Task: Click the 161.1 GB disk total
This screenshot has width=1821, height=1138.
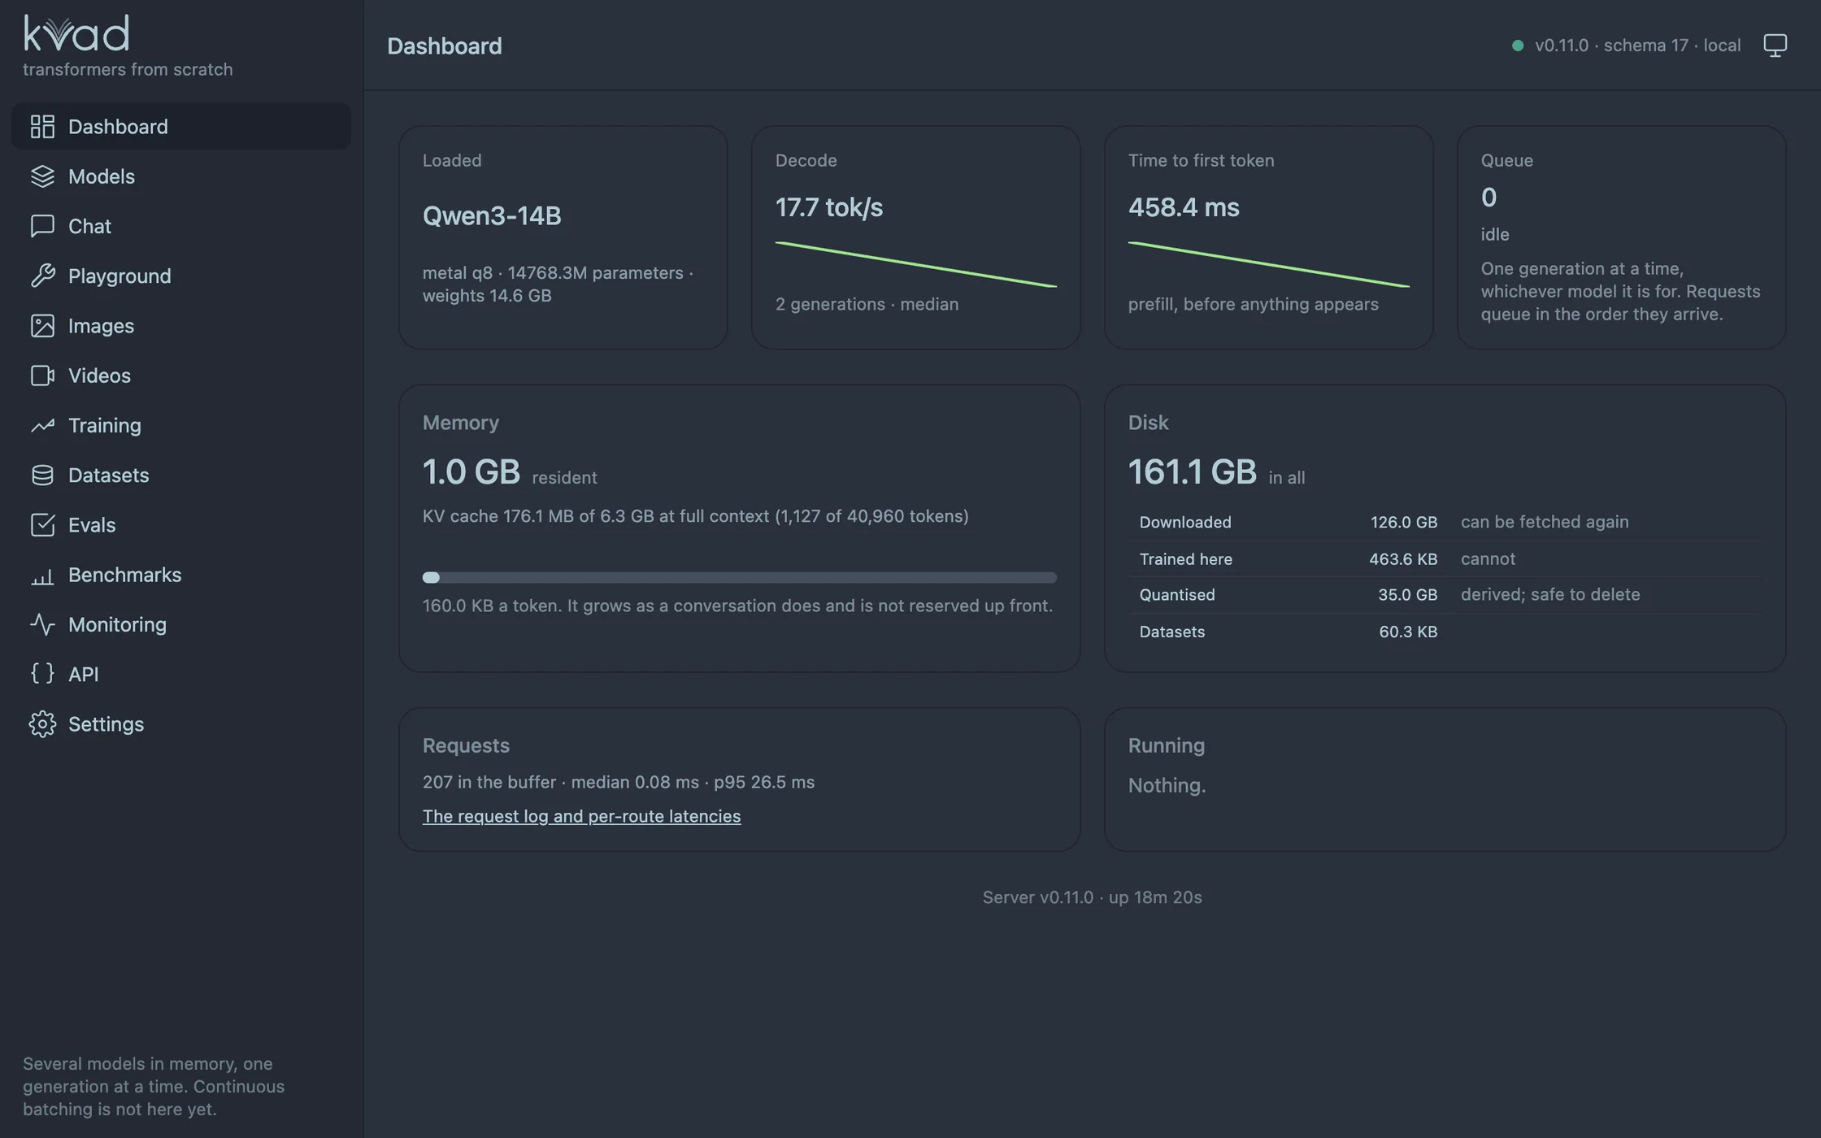Action: point(1192,472)
